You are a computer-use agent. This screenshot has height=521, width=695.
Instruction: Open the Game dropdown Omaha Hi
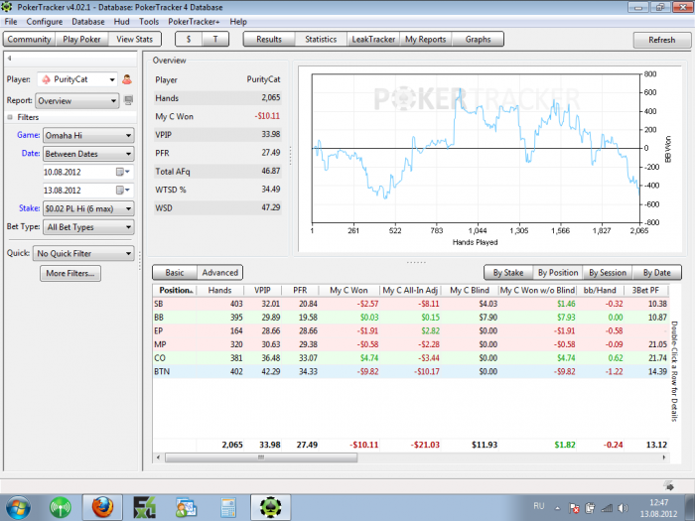click(88, 135)
